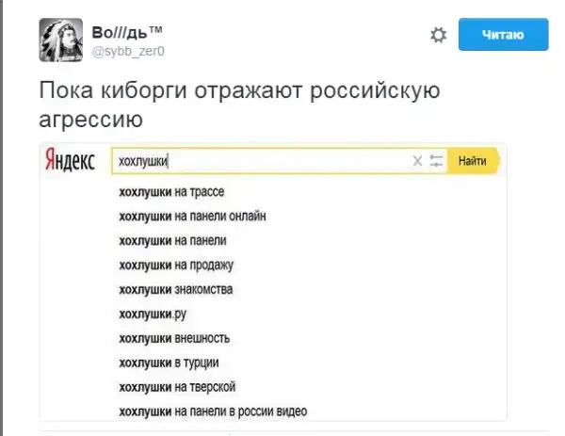Choose the suggestion ending in "на тверской"
565x436 pixels.
176,386
